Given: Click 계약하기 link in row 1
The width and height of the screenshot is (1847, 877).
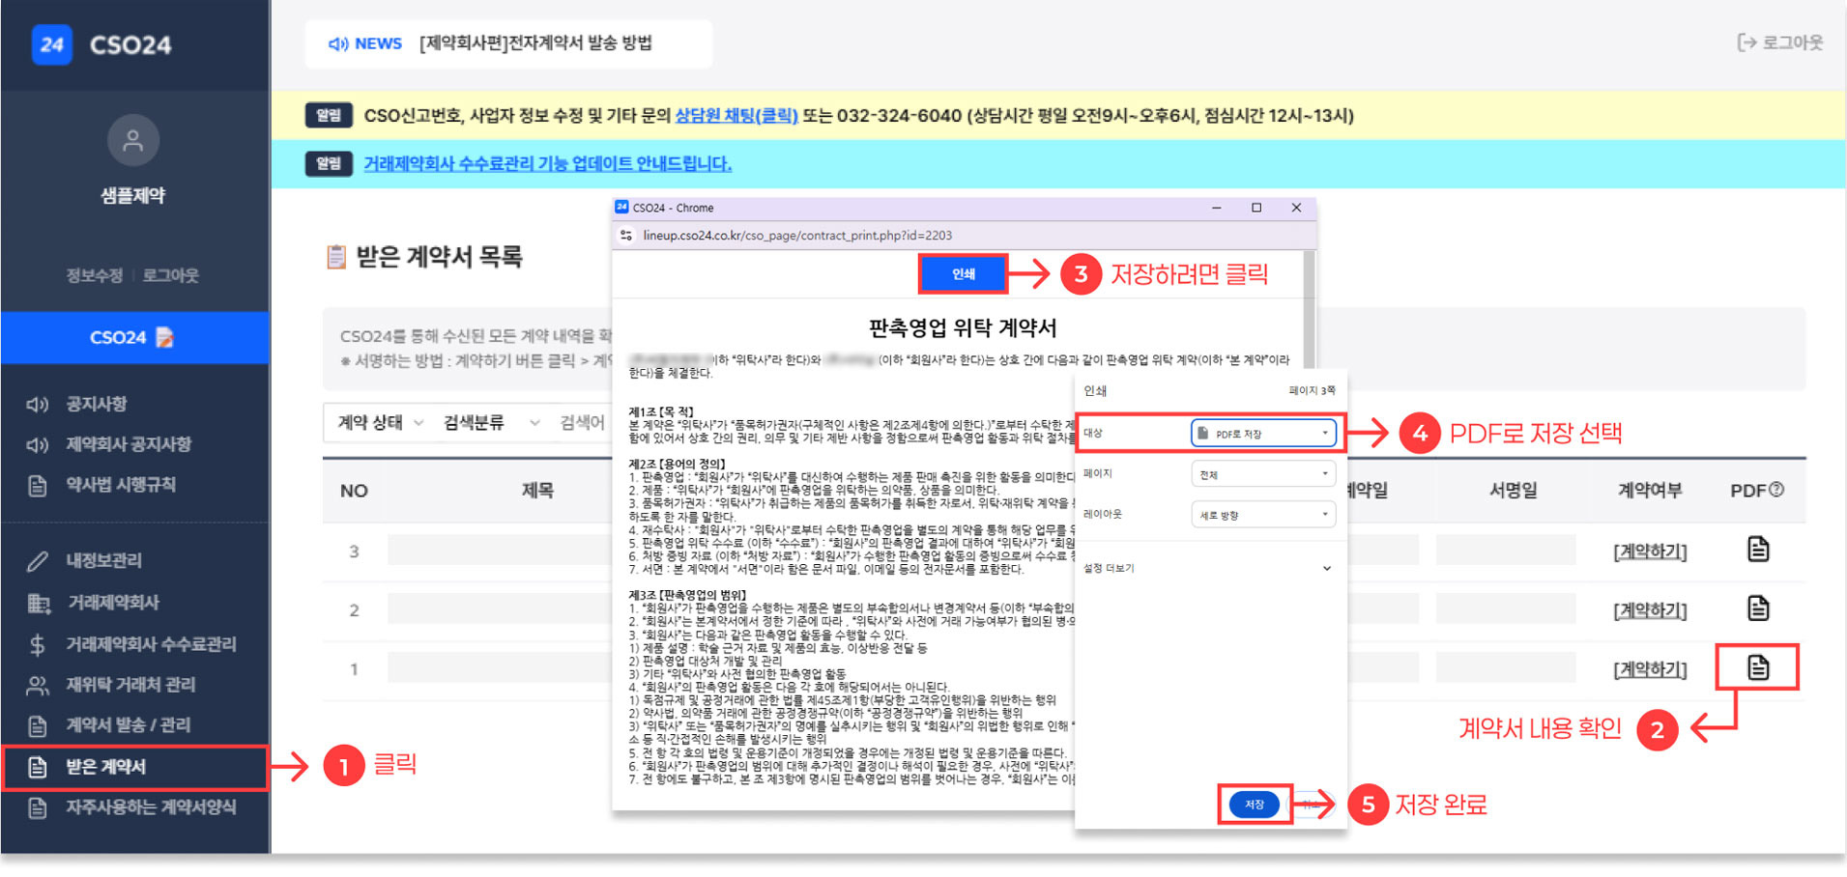Looking at the screenshot, I should (x=1650, y=669).
